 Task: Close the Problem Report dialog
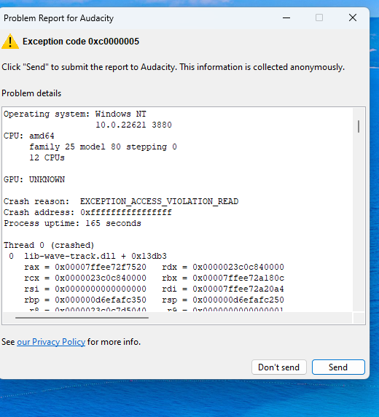coord(353,17)
